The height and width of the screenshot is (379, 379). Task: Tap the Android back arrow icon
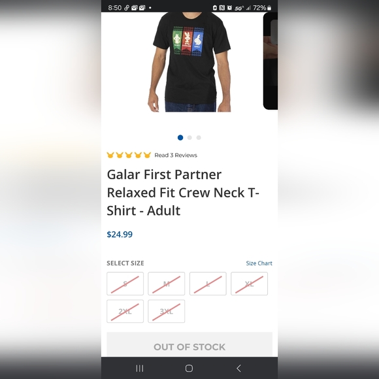239,369
